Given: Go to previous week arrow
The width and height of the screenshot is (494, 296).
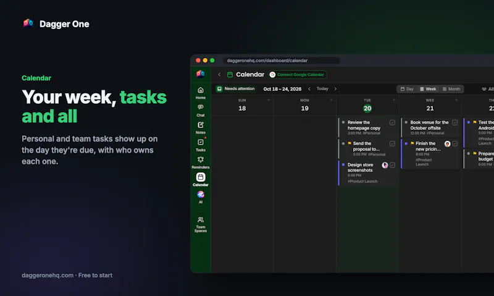Looking at the screenshot, I should [309, 89].
